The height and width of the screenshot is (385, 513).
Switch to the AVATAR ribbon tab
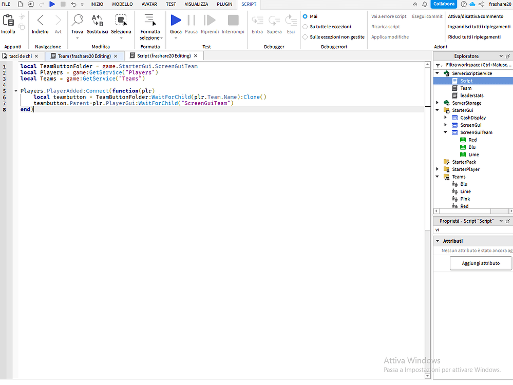coord(149,4)
